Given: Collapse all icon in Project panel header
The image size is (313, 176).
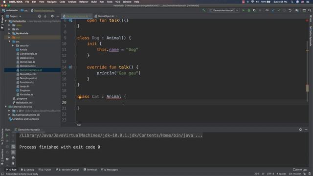Looking at the screenshot, I should [45, 16].
